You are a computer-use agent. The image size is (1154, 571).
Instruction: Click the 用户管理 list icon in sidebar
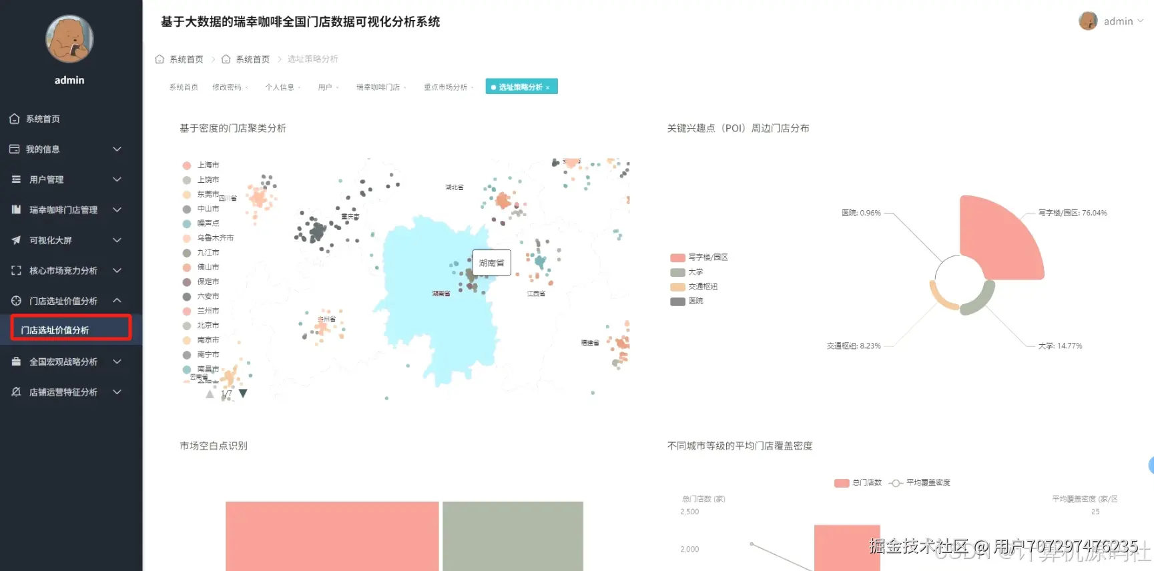[x=16, y=179]
